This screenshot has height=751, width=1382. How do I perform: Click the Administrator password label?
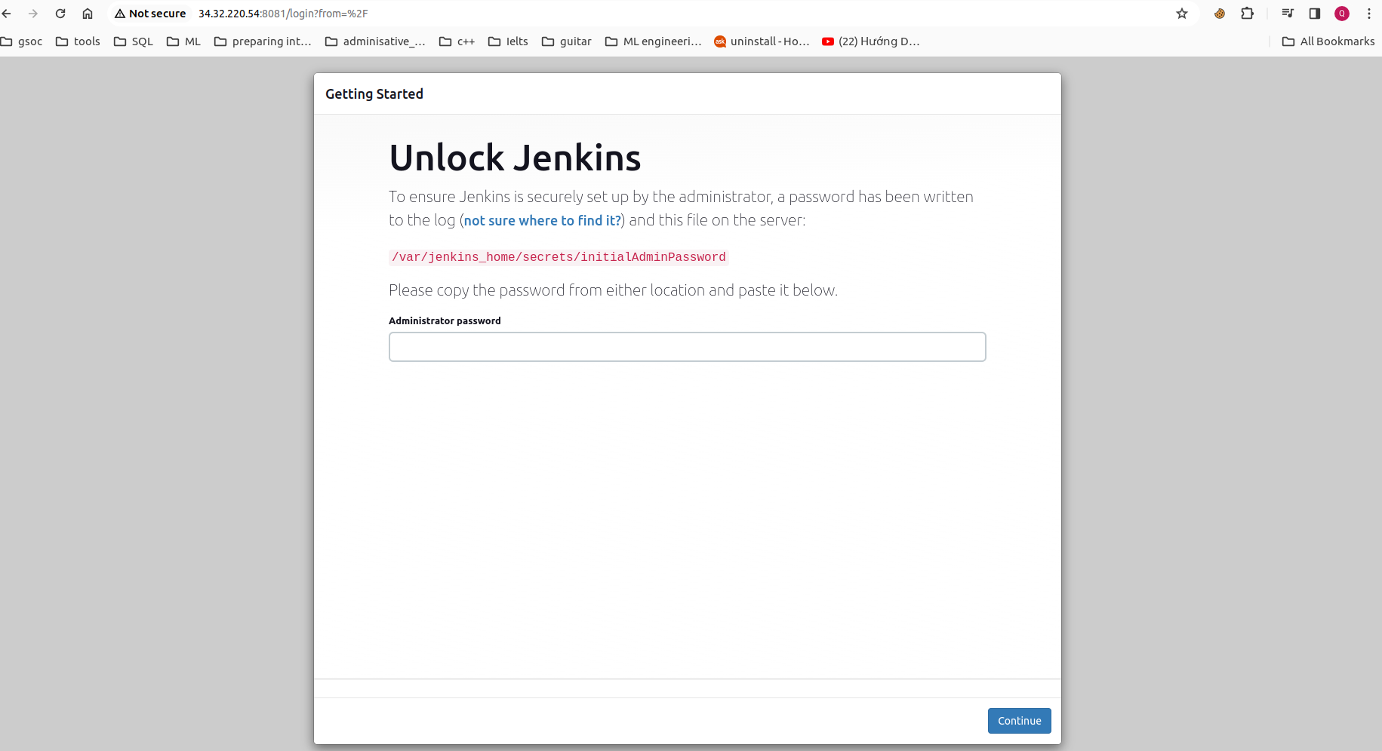[x=445, y=320]
